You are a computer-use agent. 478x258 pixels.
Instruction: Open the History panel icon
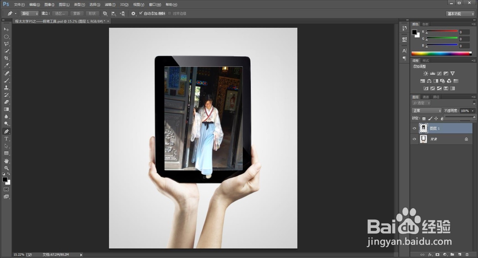click(404, 28)
